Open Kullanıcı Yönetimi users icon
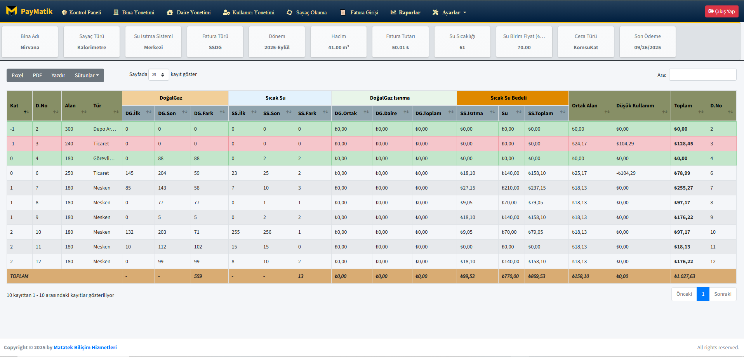The image size is (744, 357). [226, 12]
